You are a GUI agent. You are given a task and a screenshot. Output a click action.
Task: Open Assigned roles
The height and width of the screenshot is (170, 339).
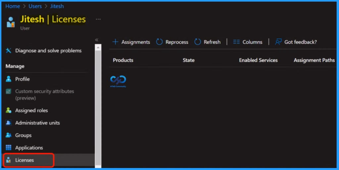tap(31, 110)
